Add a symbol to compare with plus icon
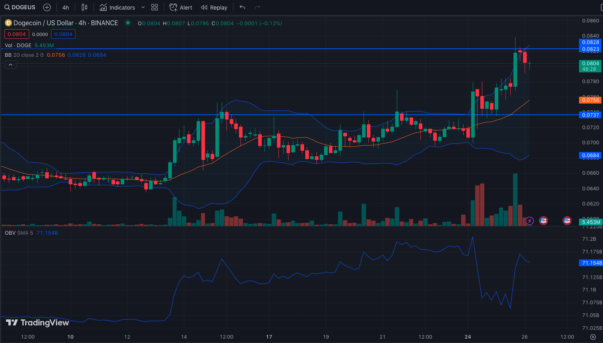 point(47,7)
